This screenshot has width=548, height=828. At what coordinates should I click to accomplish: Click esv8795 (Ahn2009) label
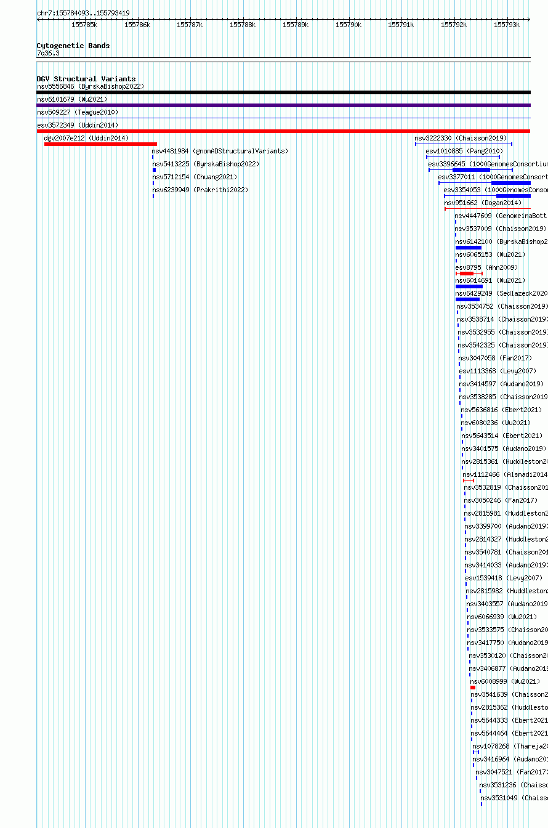pos(486,267)
